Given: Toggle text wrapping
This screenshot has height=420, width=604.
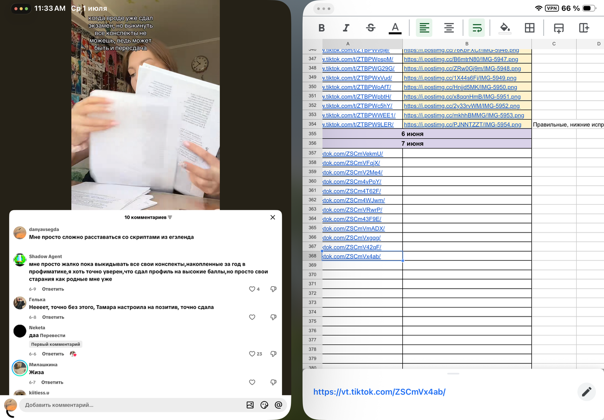Looking at the screenshot, I should click(476, 28).
